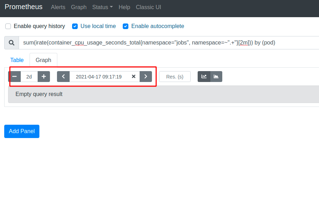Click the search magnifier icon beside the query
This screenshot has height=199, width=319.
click(x=12, y=43)
